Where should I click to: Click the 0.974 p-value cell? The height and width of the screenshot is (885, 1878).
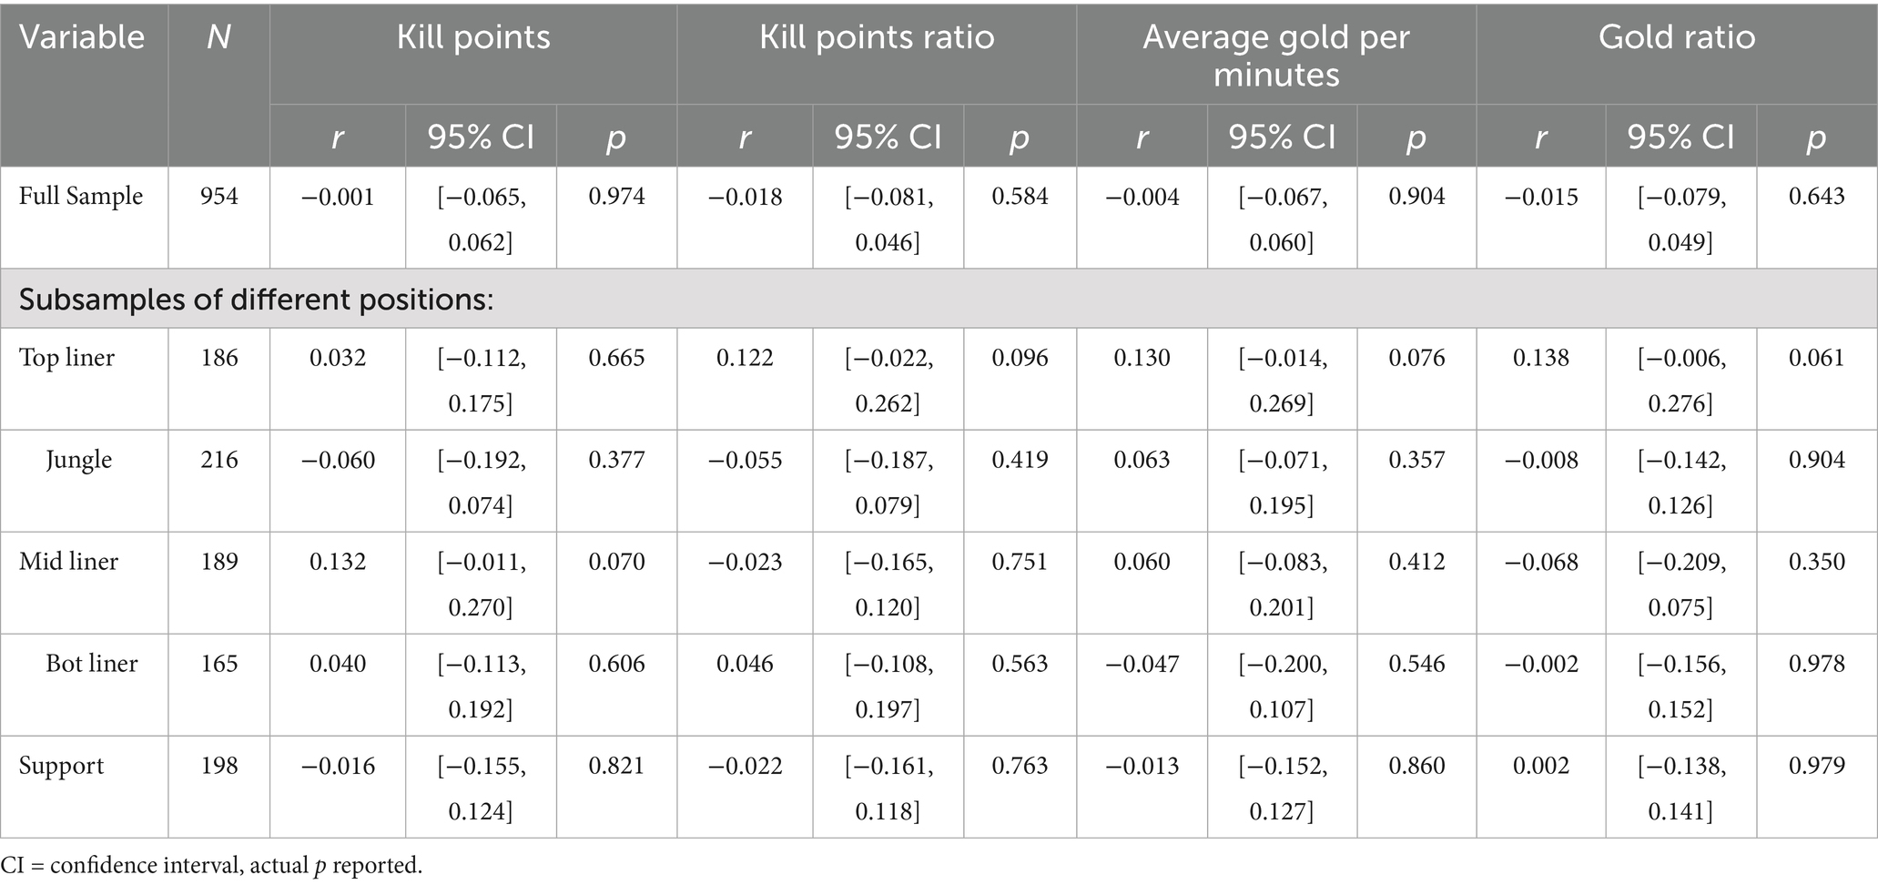616,197
